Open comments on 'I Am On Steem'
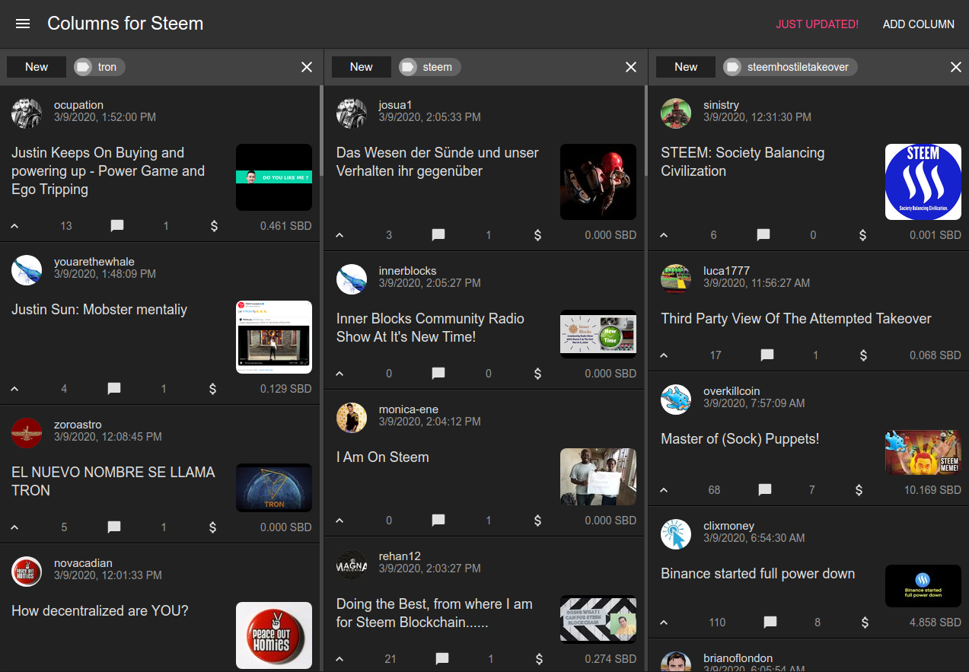This screenshot has width=969, height=672. (438, 520)
